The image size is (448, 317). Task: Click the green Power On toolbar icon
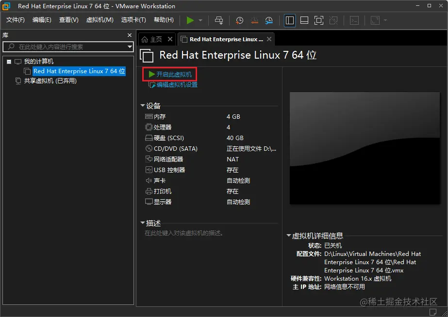click(190, 20)
